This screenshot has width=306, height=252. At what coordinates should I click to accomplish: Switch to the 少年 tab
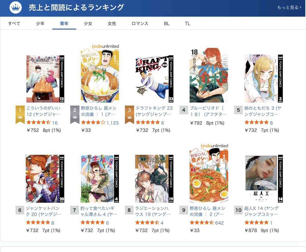click(x=40, y=24)
